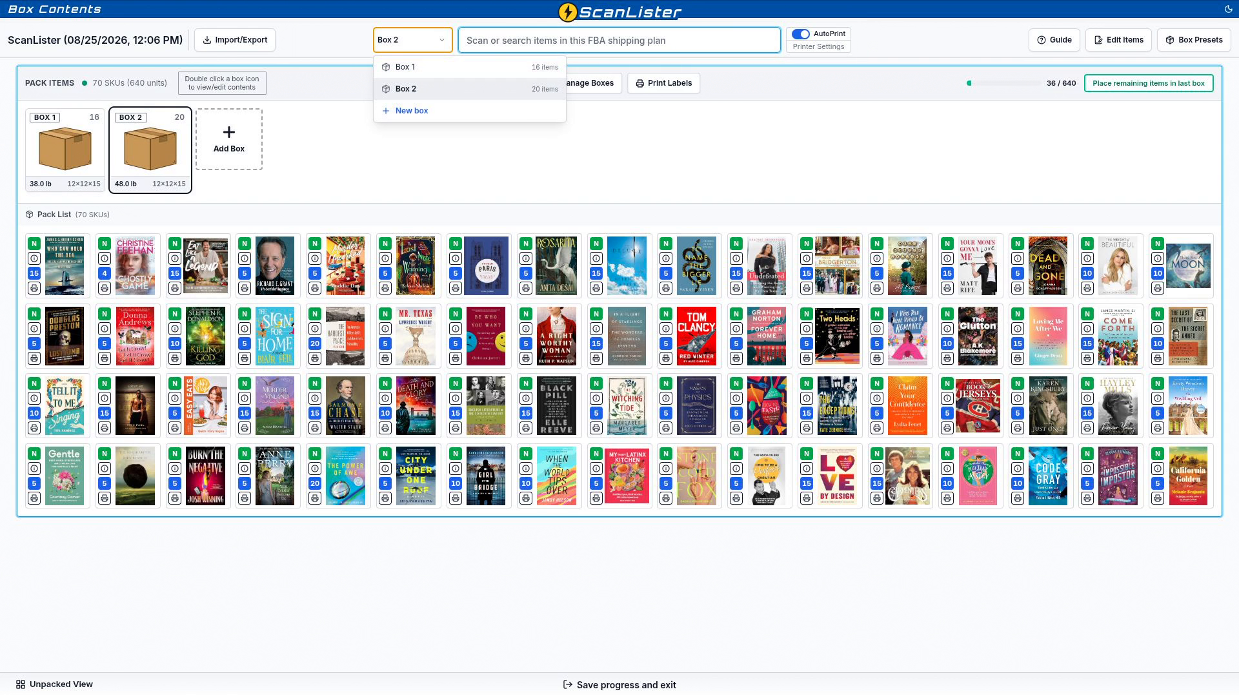The width and height of the screenshot is (1239, 696).
Task: Click the Hayley Mills book cover
Action: [1118, 406]
